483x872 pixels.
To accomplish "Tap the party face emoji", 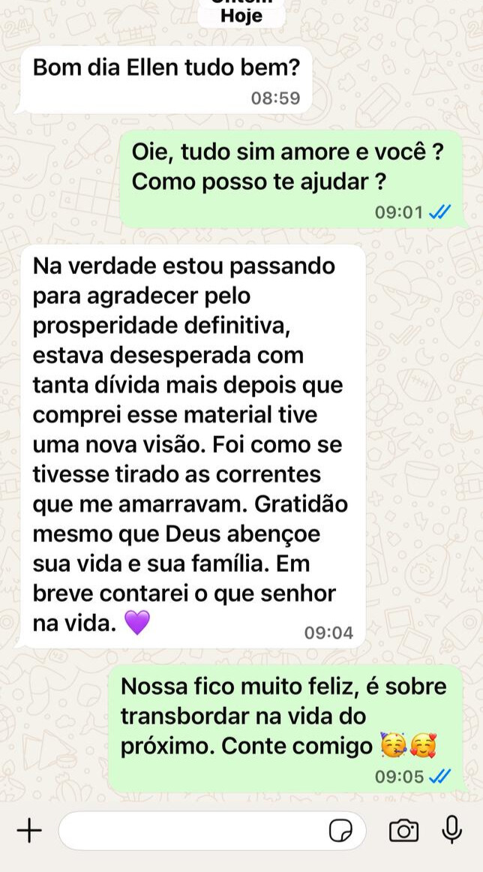I will coord(394,747).
